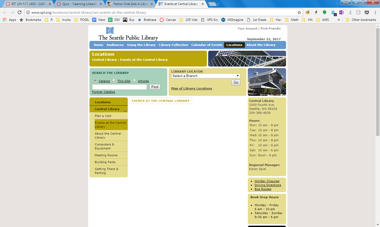Open the Ghostery extension icon
This screenshot has height=227, width=380.
[333, 13]
